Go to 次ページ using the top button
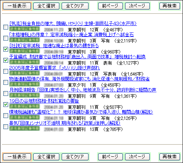Image resolution: width=183 pixels, height=163 pixels. [x=137, y=6]
